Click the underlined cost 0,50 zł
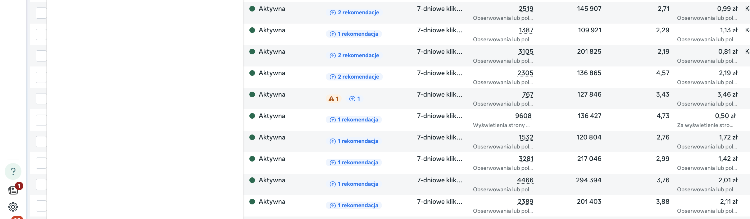The image size is (750, 219). (x=725, y=116)
